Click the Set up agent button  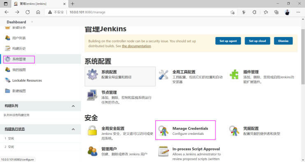[x=228, y=41]
